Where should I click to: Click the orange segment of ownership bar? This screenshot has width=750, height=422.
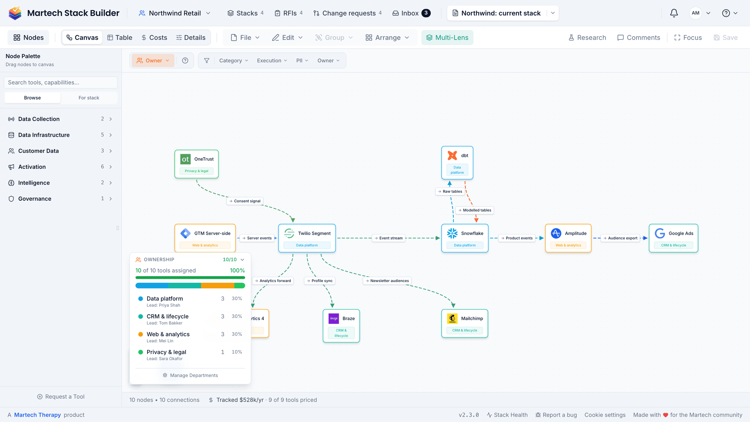(x=218, y=286)
